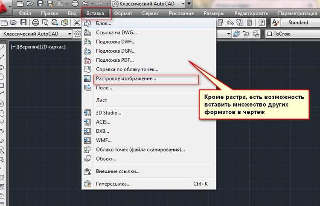Screen dimensions: 320x206
Task: Click the Undo arrow in title bar
Action: coord(85,3)
